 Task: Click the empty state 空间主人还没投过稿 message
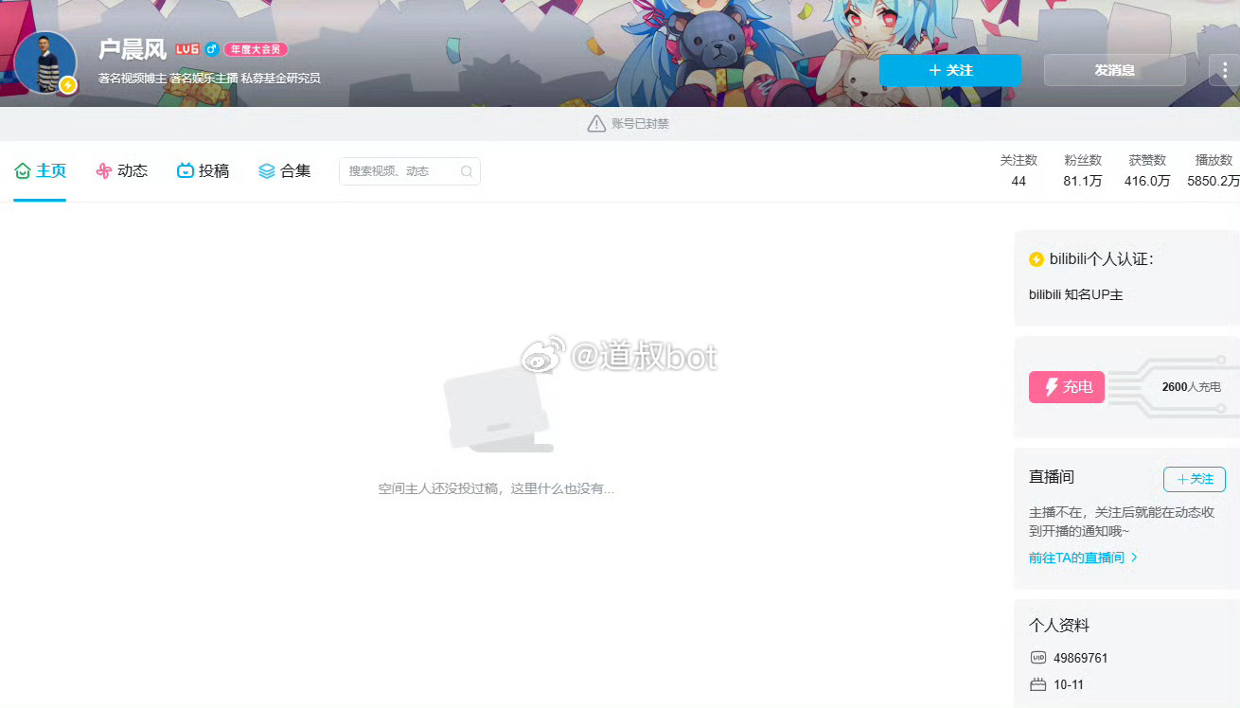pos(496,488)
